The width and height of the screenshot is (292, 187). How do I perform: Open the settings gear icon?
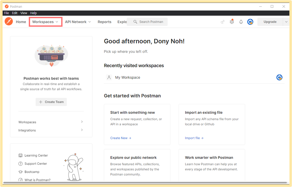[x=232, y=22]
